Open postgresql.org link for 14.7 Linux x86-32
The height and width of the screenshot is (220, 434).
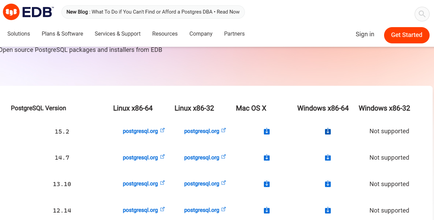coord(205,158)
